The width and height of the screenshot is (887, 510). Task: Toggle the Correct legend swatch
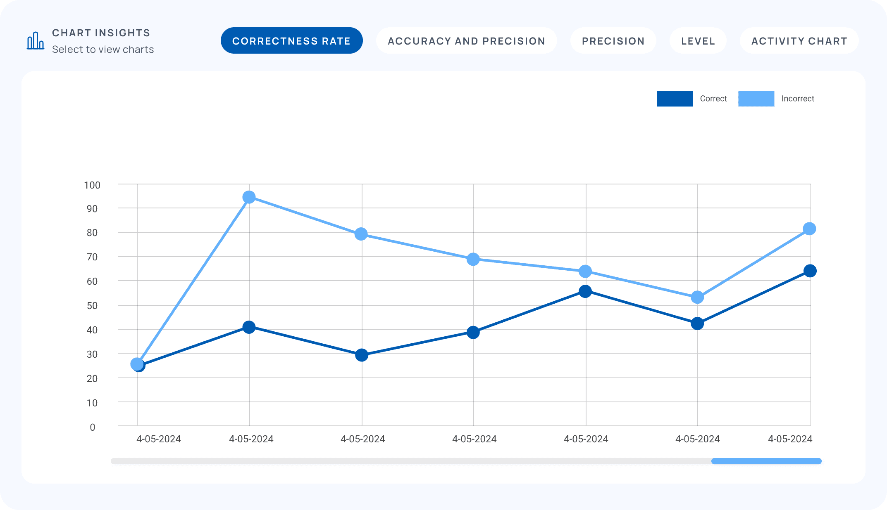pyautogui.click(x=675, y=99)
